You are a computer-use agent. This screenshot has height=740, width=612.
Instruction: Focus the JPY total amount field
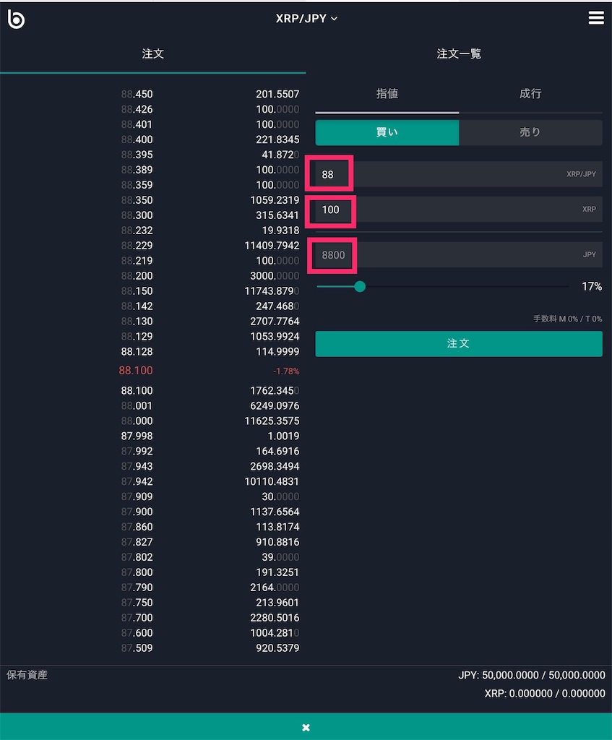coord(459,255)
